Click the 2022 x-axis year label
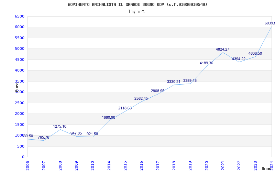The image size is (275, 172). click(x=239, y=166)
